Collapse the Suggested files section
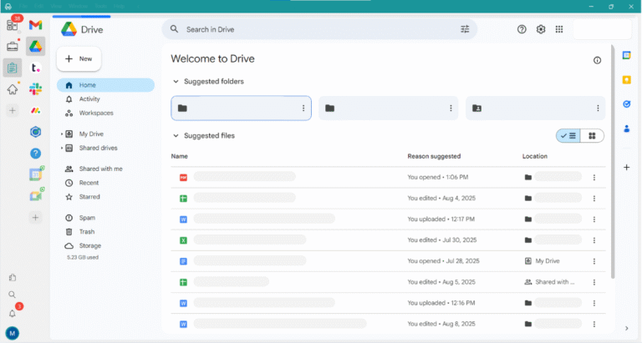 click(x=176, y=135)
